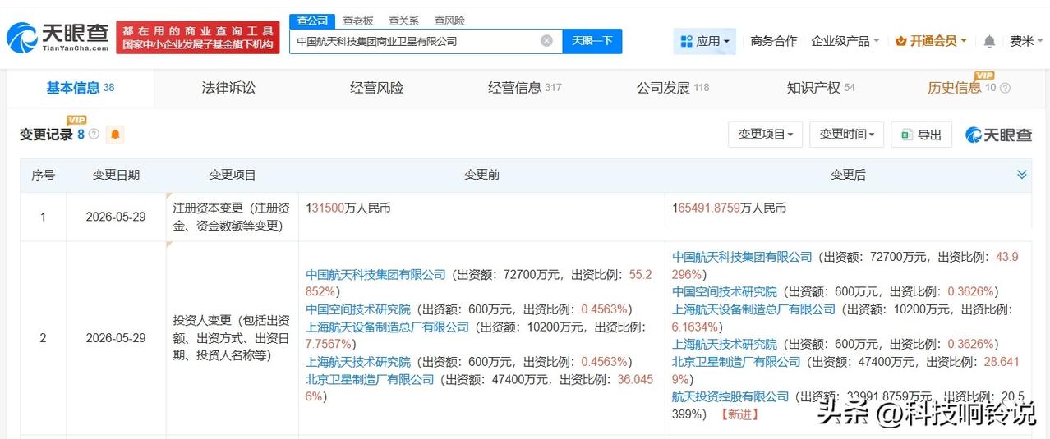The width and height of the screenshot is (1050, 439).
Task: Click the change-record alert bell icon
Action: (115, 135)
